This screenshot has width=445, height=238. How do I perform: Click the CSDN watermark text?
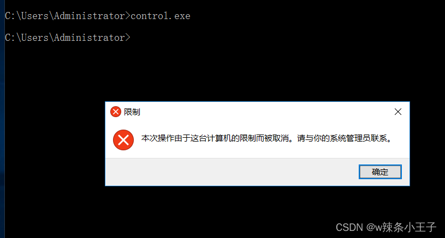click(349, 227)
